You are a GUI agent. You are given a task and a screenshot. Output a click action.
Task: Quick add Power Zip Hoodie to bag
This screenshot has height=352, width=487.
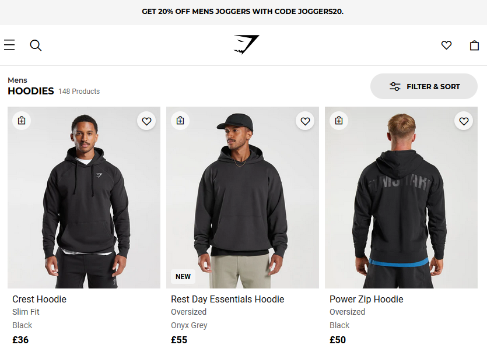339,121
